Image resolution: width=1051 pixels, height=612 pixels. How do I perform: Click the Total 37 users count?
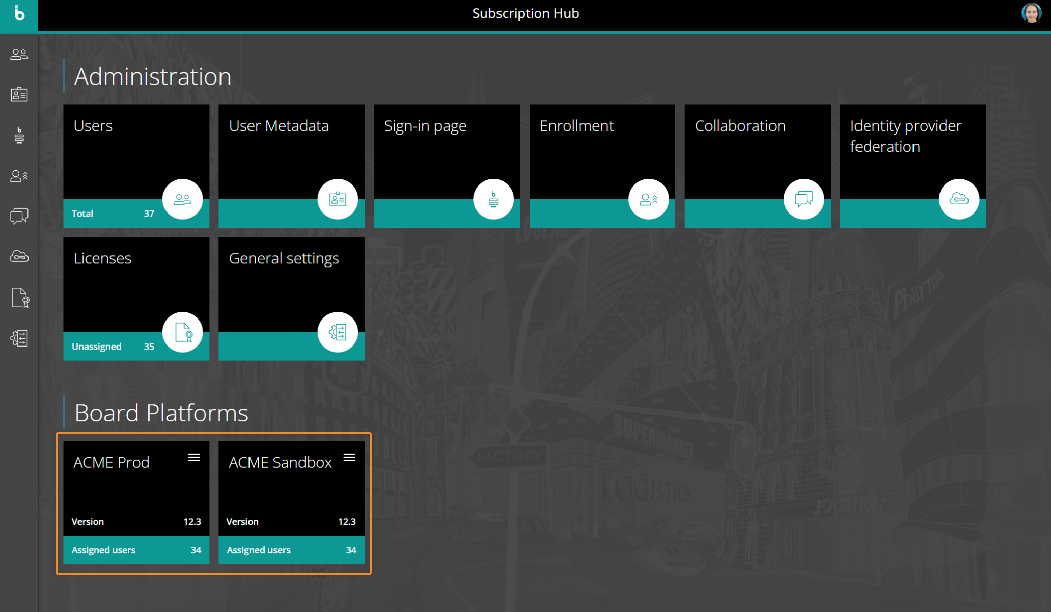click(113, 214)
